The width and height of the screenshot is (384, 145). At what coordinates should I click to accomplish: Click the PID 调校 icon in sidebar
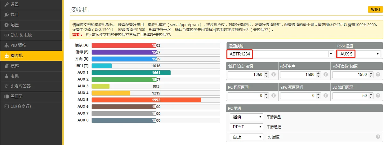[x=7, y=45]
